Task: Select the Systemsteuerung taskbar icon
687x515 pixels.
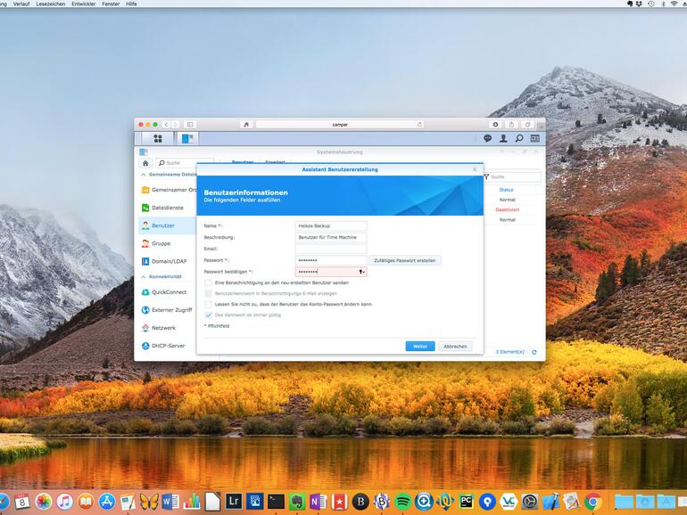Action: [x=187, y=138]
